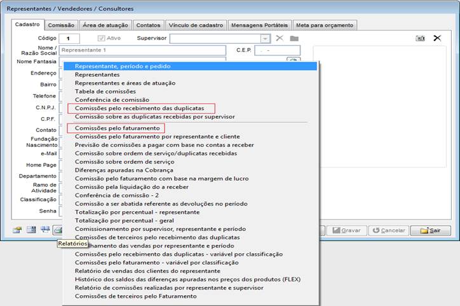Click the Cancelar button
This screenshot has height=306, width=460.
pos(389,230)
